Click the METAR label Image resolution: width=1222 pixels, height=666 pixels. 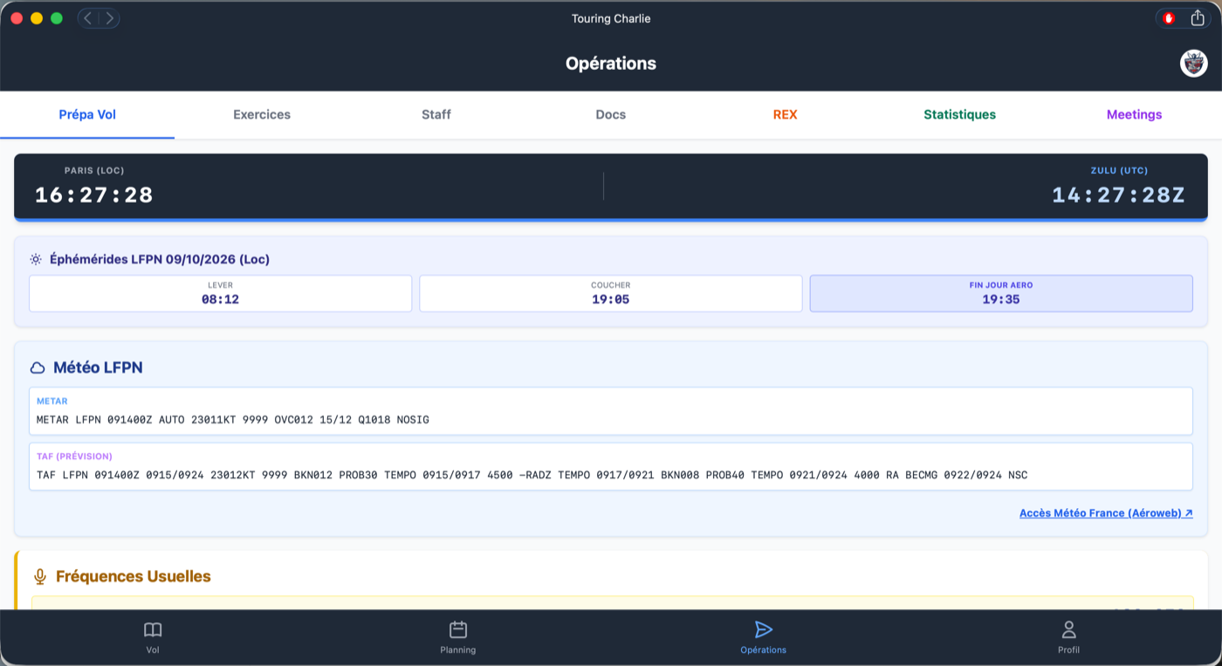(52, 402)
